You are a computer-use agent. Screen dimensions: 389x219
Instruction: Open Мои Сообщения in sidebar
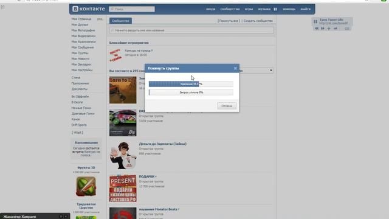coord(83,47)
